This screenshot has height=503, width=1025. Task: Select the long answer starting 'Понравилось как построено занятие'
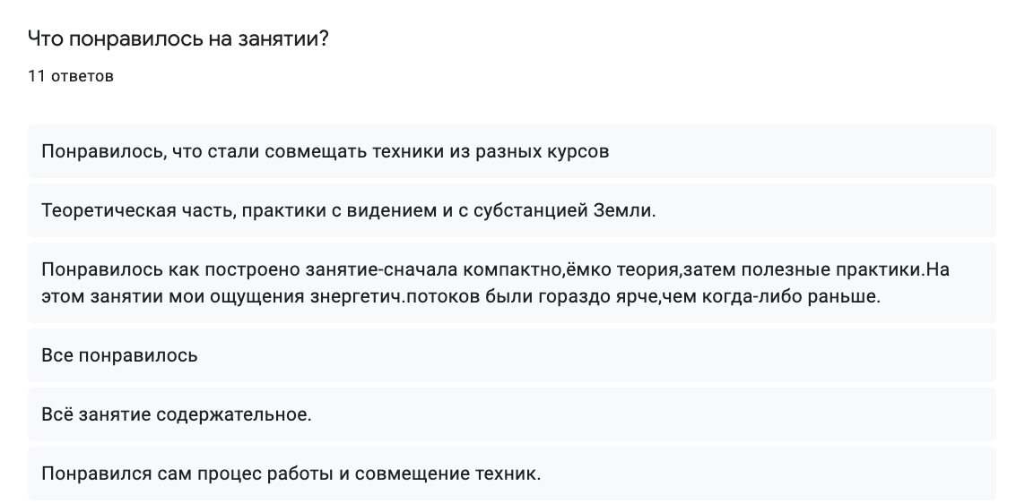pyautogui.click(x=511, y=283)
